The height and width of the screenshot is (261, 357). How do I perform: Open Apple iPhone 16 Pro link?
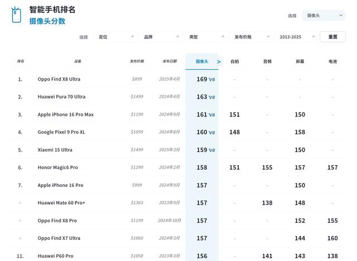click(60, 185)
